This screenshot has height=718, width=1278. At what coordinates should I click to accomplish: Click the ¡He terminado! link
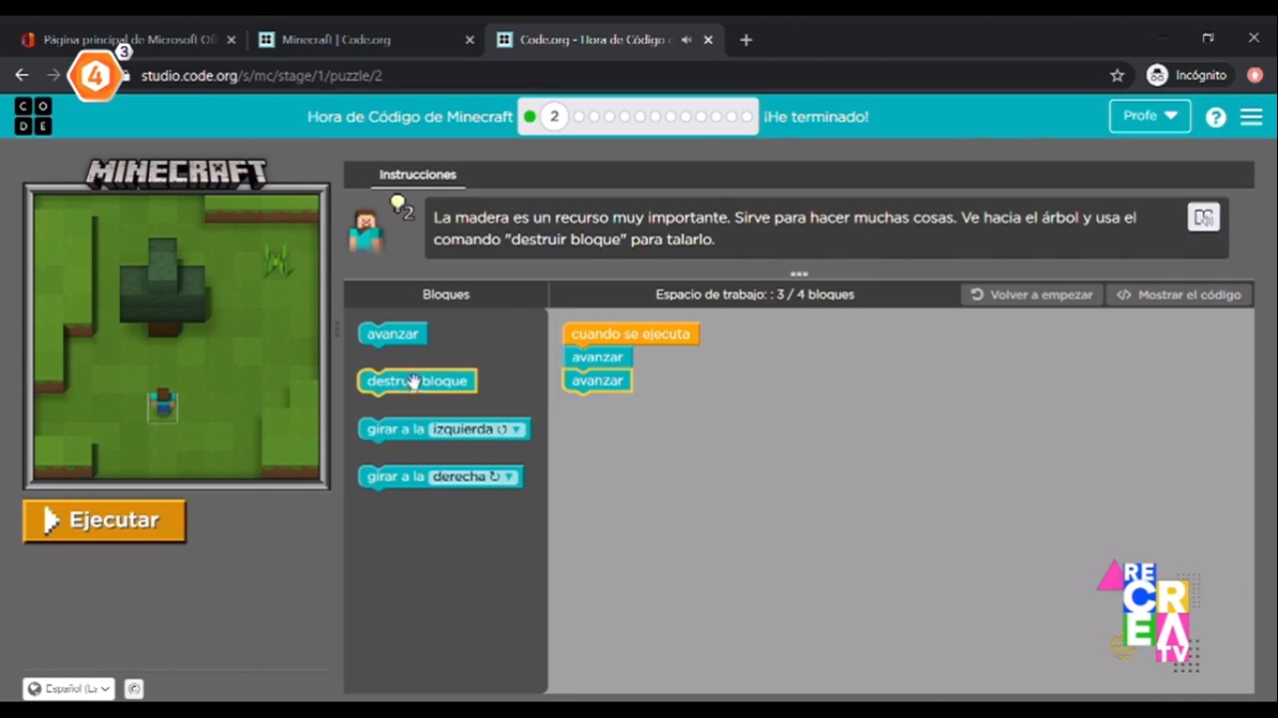815,116
